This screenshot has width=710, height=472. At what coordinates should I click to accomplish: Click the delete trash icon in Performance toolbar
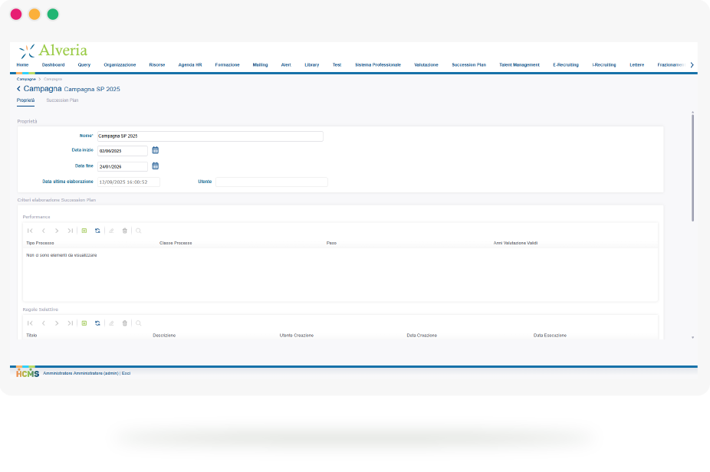click(x=125, y=230)
